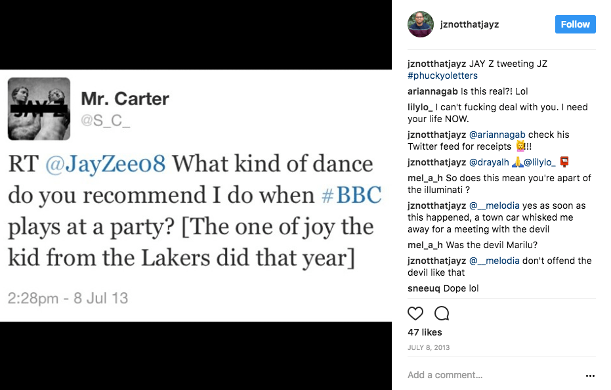Visit lilylo_ commenter profile

[420, 107]
